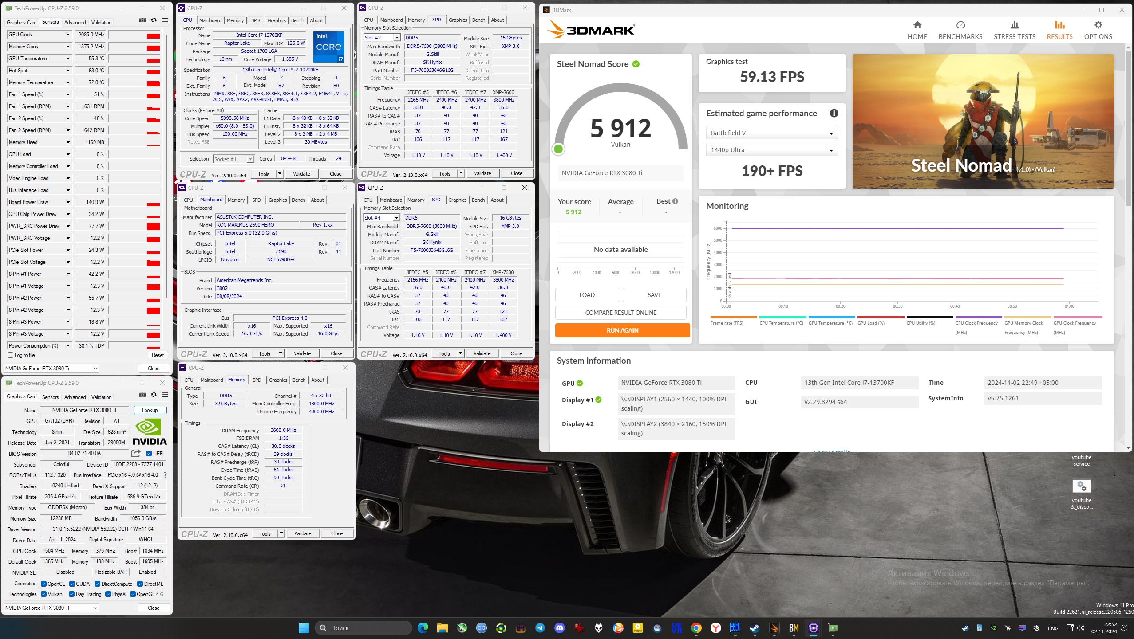Toggle DirectCompute checkbox
The height and width of the screenshot is (639, 1134).
point(97,584)
